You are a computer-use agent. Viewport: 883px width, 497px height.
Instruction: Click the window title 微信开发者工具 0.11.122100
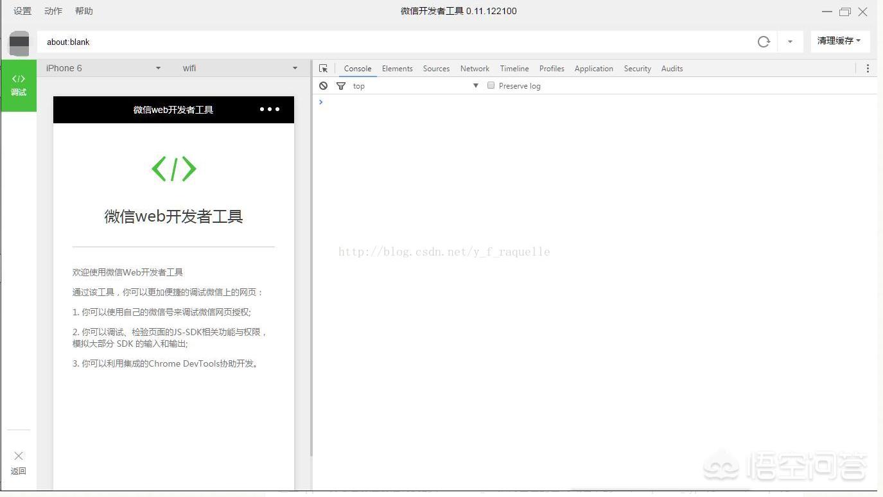click(x=459, y=11)
